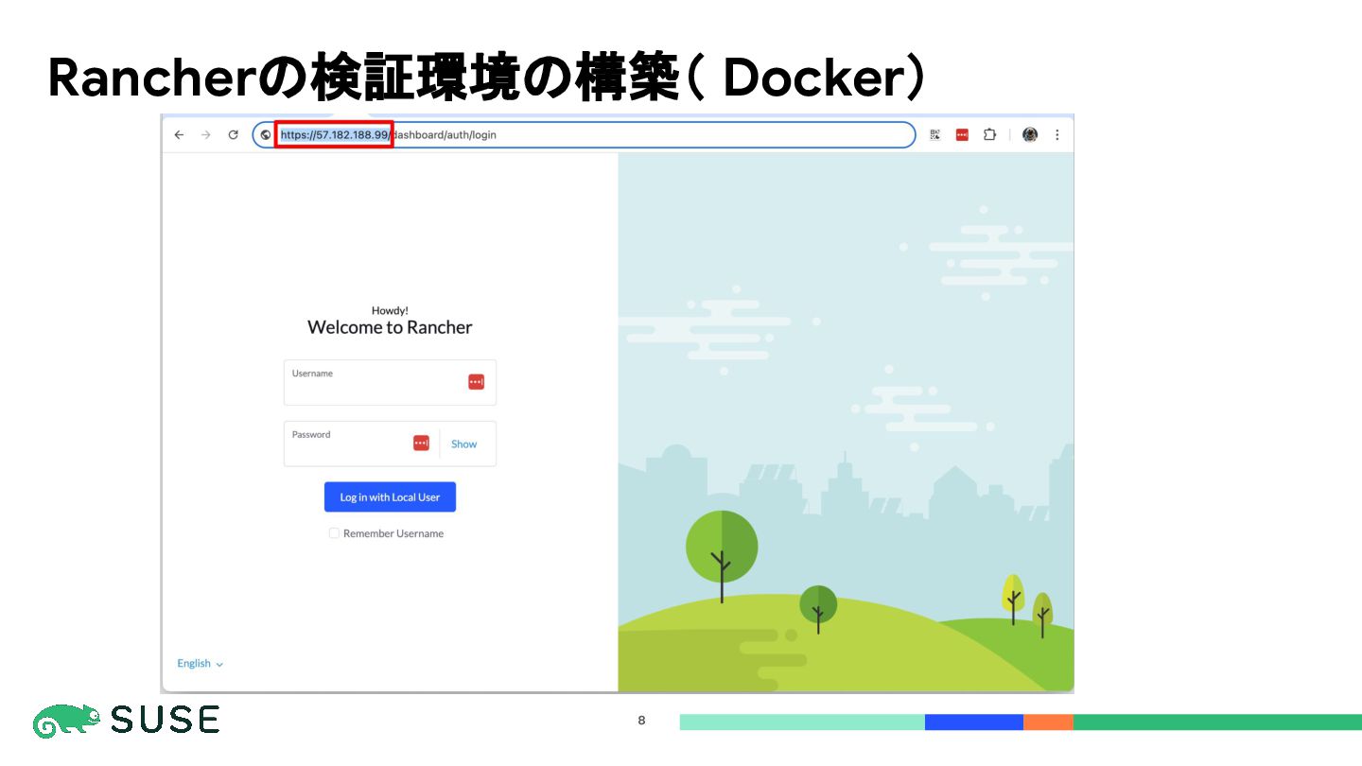Viewport: 1362px width, 766px height.
Task: Open the English language dropdown
Action: [x=200, y=664]
